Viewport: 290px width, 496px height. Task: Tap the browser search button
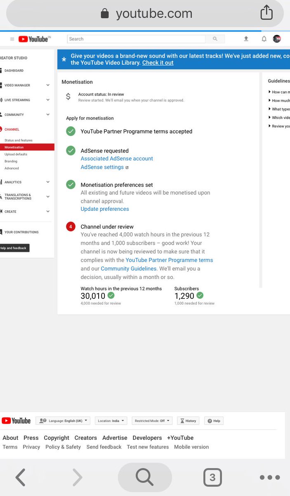(145, 477)
